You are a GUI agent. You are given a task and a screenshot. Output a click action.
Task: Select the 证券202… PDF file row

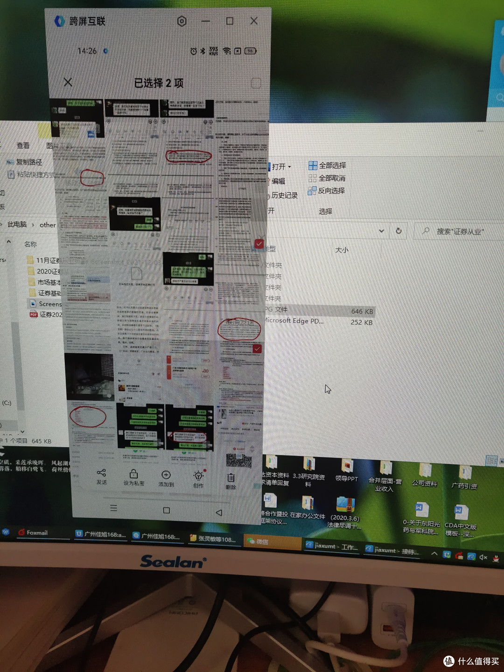click(x=45, y=315)
